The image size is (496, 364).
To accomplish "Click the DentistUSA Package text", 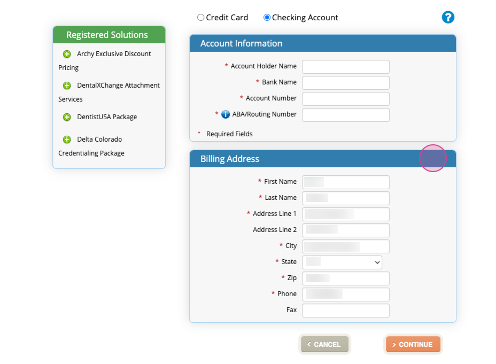I will 107,117.
